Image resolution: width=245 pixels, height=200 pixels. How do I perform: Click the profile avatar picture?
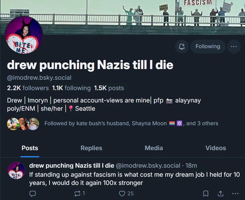(x=24, y=34)
